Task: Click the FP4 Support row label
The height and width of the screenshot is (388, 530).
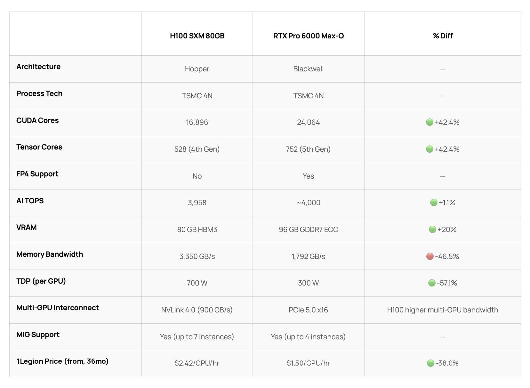Action: [37, 174]
